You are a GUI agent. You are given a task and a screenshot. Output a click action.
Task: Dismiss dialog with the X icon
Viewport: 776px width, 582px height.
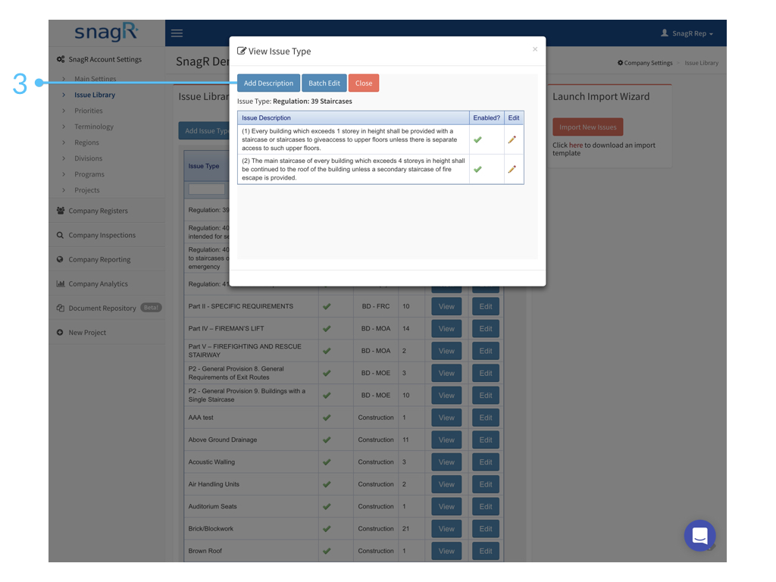click(535, 49)
